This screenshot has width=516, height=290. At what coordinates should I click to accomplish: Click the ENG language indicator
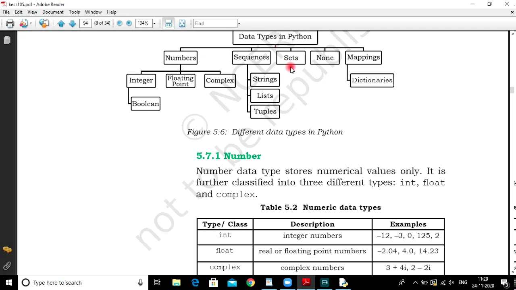click(x=463, y=283)
